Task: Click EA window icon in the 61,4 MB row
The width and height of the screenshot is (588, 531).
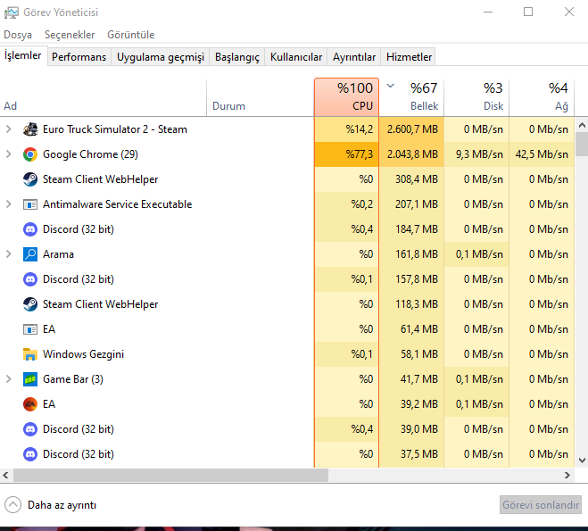Action: point(30,329)
